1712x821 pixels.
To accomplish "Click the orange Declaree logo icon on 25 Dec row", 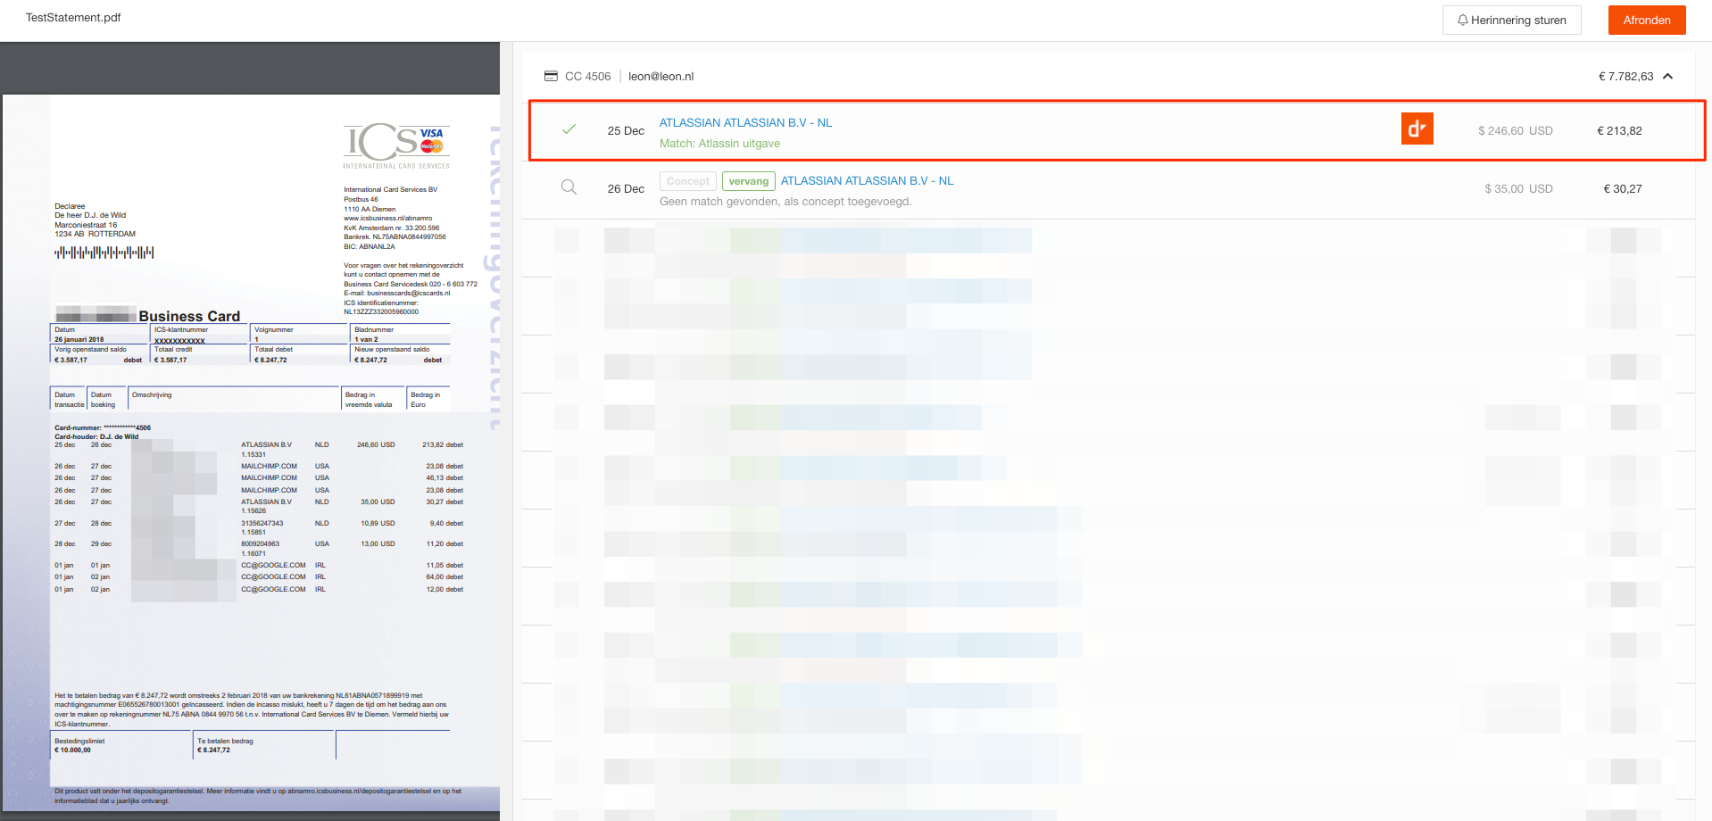I will (1417, 129).
